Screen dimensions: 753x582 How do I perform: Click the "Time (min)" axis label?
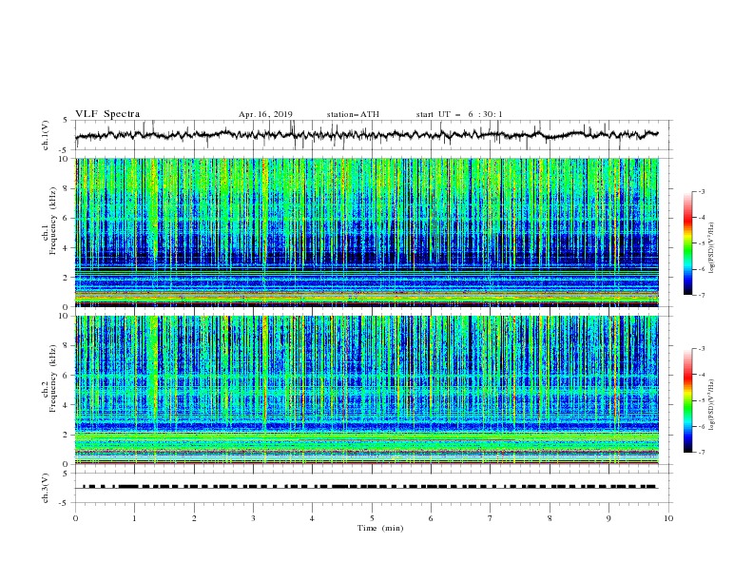coord(380,528)
